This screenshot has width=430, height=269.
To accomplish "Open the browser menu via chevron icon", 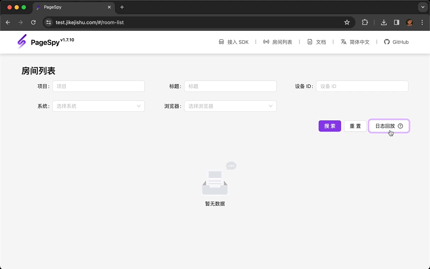I will click(x=422, y=7).
